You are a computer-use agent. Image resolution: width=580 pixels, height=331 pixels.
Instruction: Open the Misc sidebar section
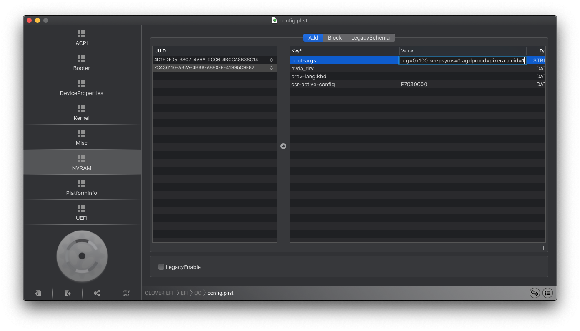(x=82, y=137)
